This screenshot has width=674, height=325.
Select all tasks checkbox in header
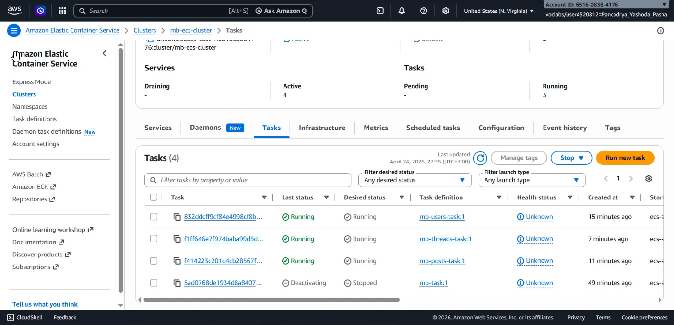(x=154, y=197)
